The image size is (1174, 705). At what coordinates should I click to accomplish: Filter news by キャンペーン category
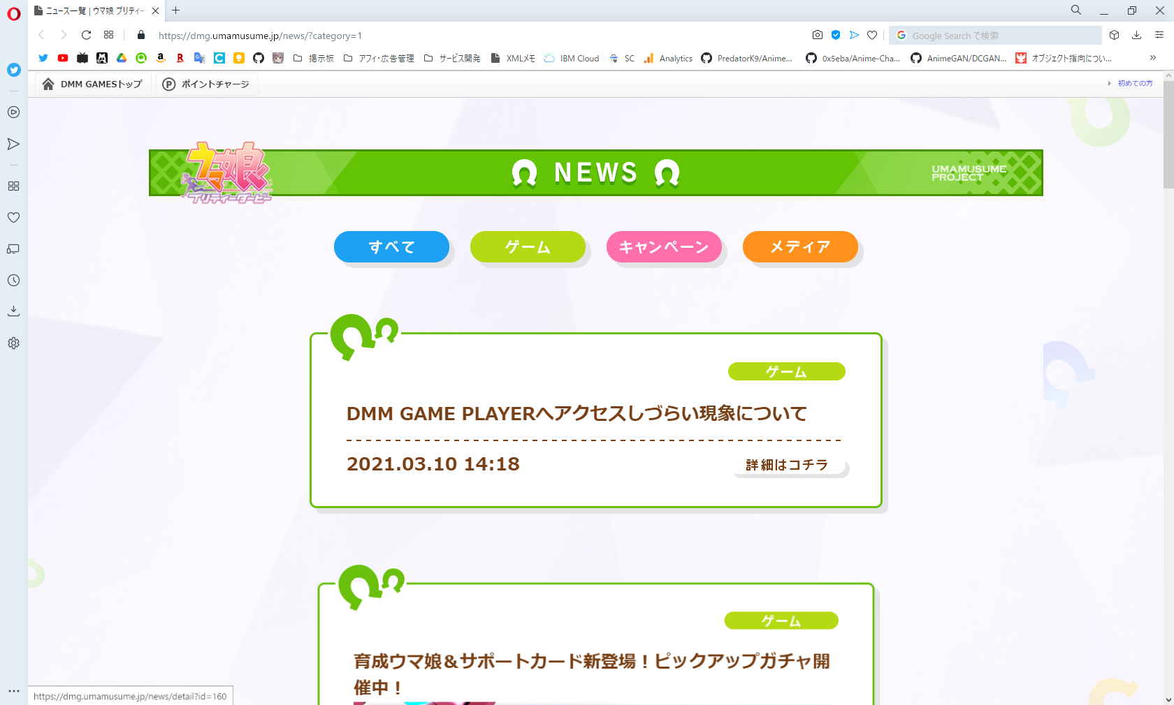point(664,246)
